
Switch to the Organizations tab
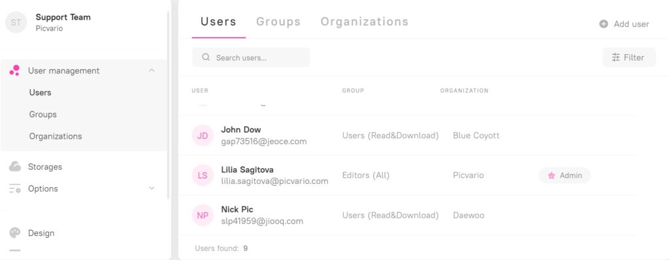pyautogui.click(x=365, y=22)
